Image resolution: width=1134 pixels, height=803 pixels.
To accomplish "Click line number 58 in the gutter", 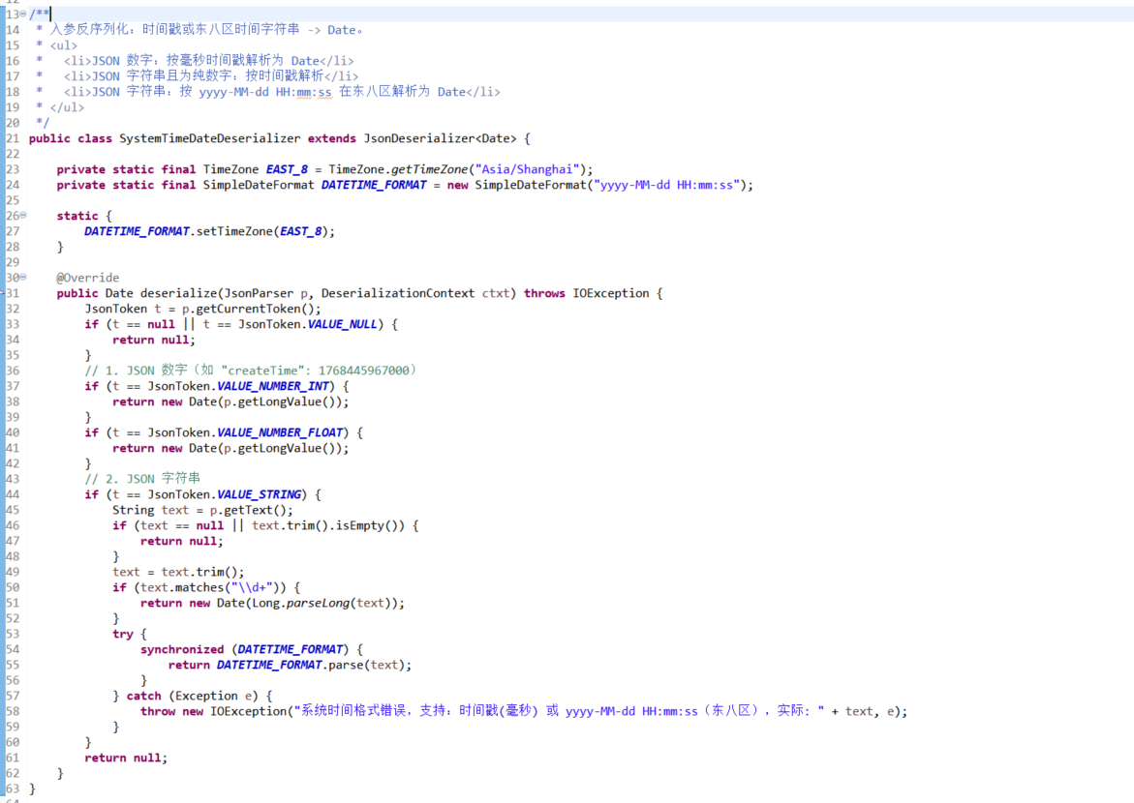I will [13, 711].
